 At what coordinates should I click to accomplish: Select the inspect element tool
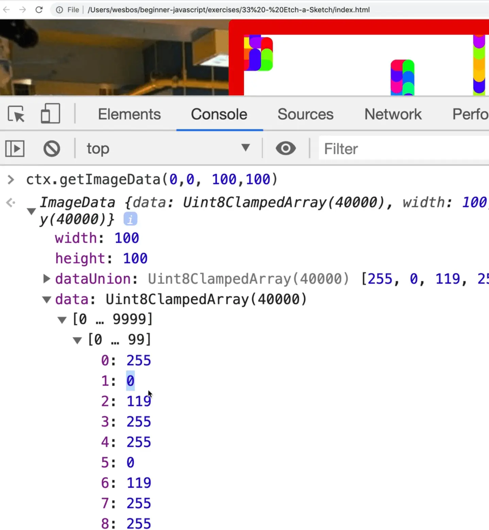tap(16, 114)
